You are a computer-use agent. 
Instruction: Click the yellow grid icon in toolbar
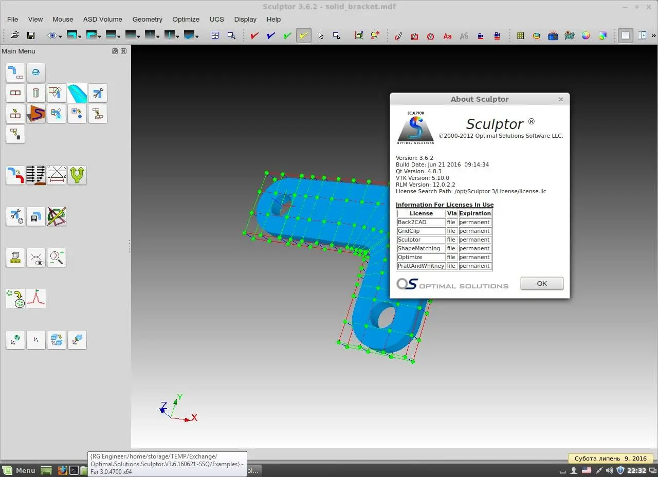[x=520, y=35]
